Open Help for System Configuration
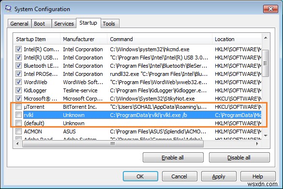This screenshot has height=189, width=283. (258, 176)
